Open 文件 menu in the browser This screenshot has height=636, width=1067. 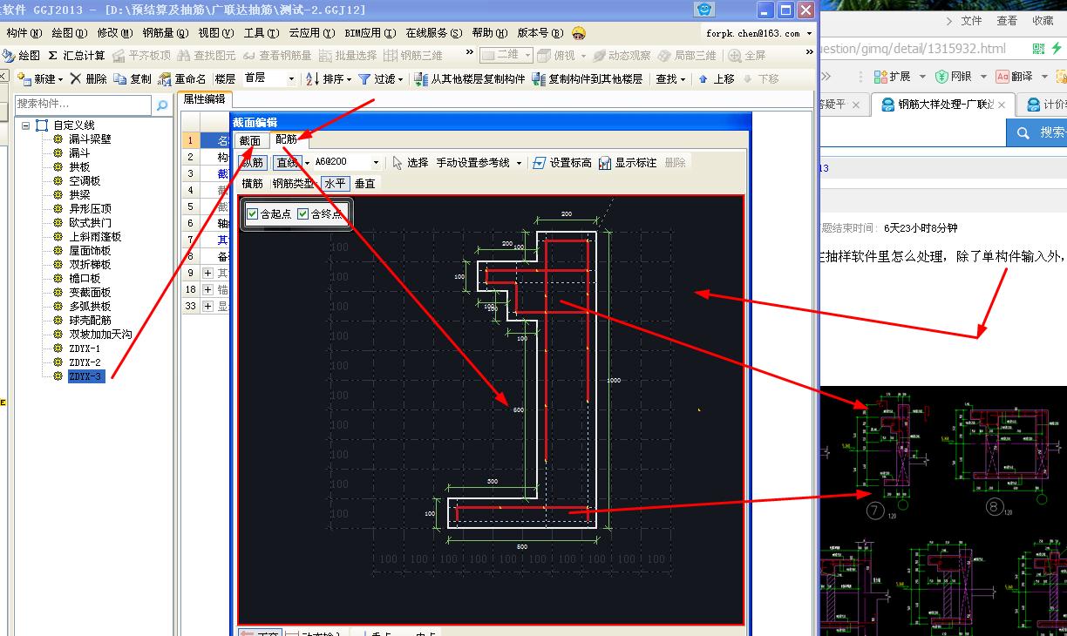[971, 20]
